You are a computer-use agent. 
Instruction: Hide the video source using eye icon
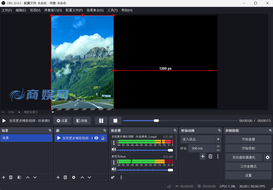tap(96, 138)
